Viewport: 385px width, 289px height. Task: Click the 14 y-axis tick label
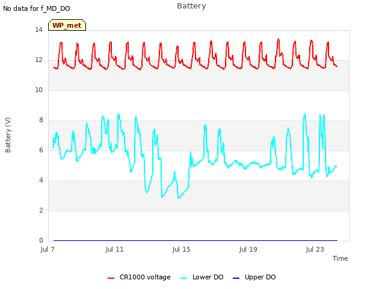click(38, 30)
